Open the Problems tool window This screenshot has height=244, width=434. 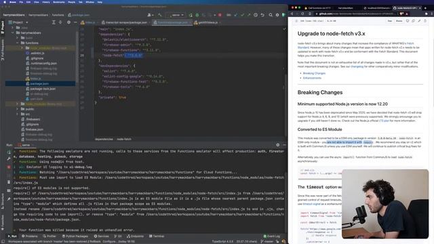point(29,237)
